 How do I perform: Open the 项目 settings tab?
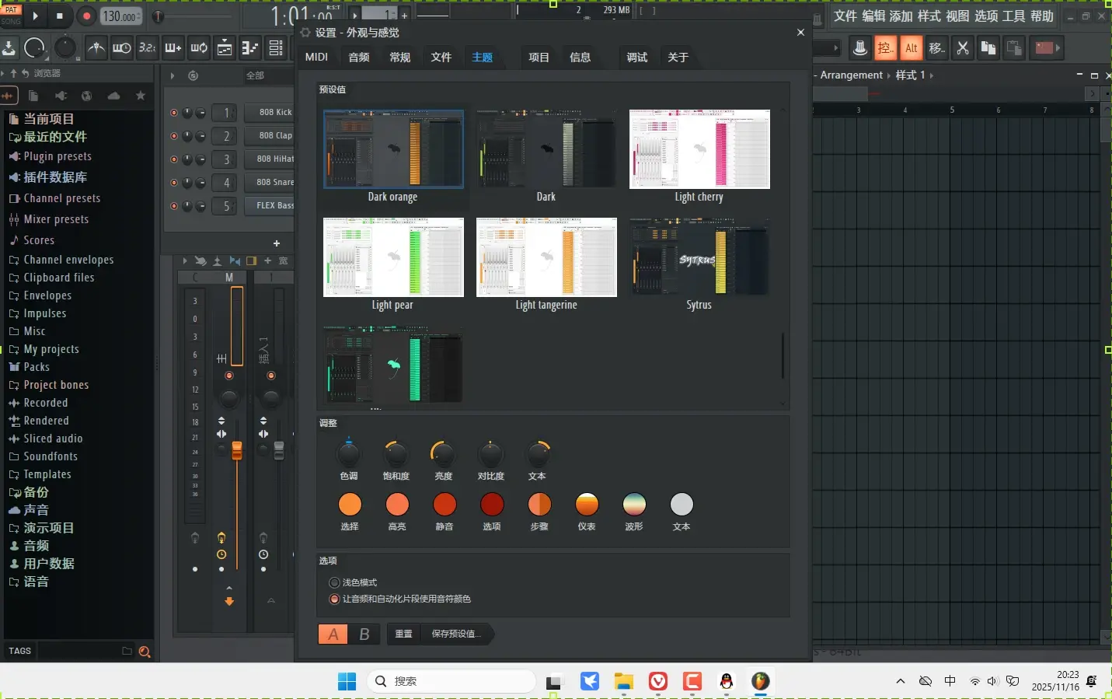539,57
